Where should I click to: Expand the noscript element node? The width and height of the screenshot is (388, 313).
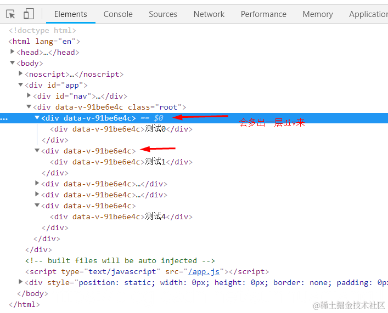pos(20,73)
